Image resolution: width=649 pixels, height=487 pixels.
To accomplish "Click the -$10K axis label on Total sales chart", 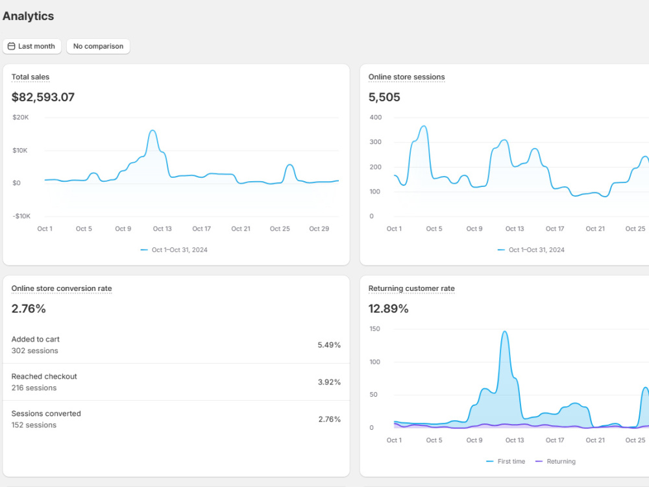I will [x=21, y=216].
